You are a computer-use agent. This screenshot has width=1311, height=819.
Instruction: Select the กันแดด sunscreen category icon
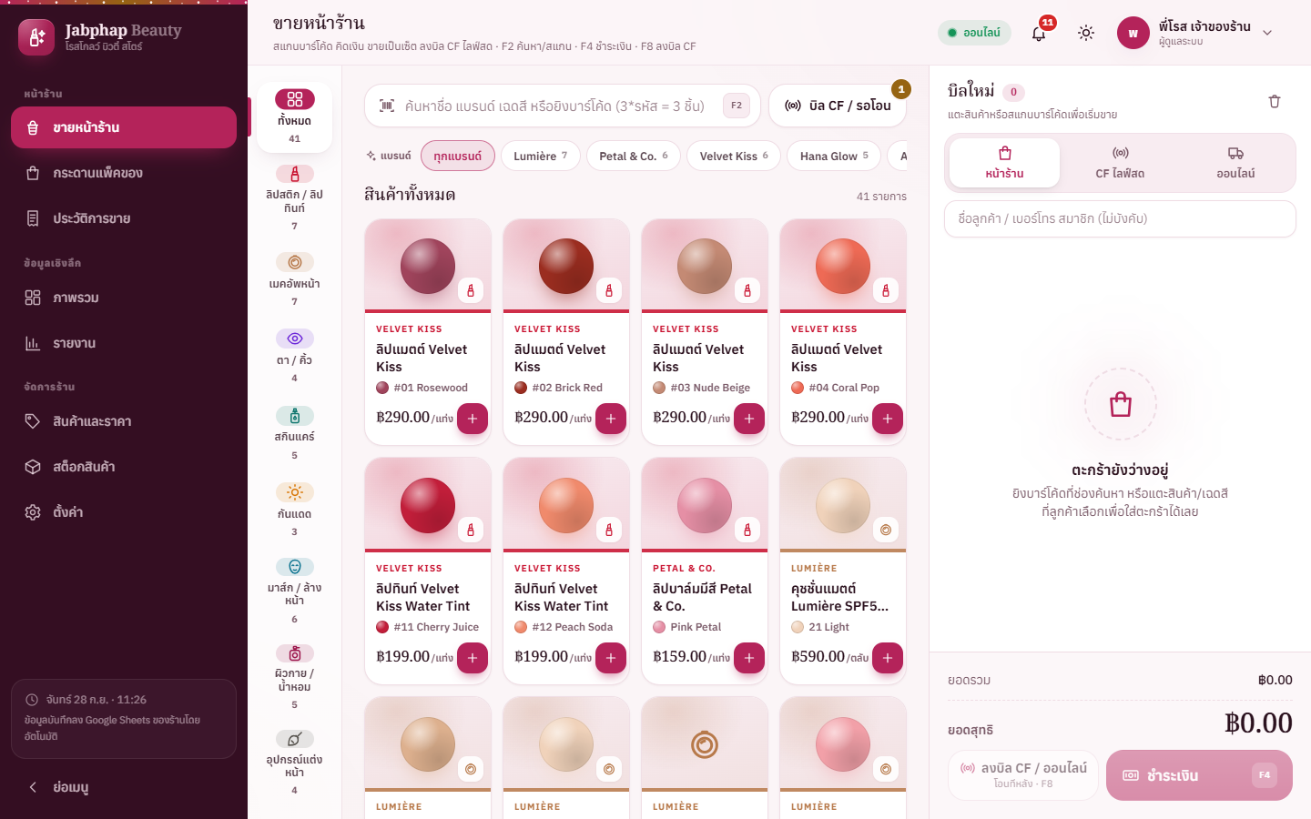295,492
